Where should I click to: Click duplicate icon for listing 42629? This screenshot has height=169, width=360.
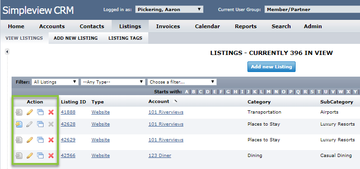(x=40, y=140)
